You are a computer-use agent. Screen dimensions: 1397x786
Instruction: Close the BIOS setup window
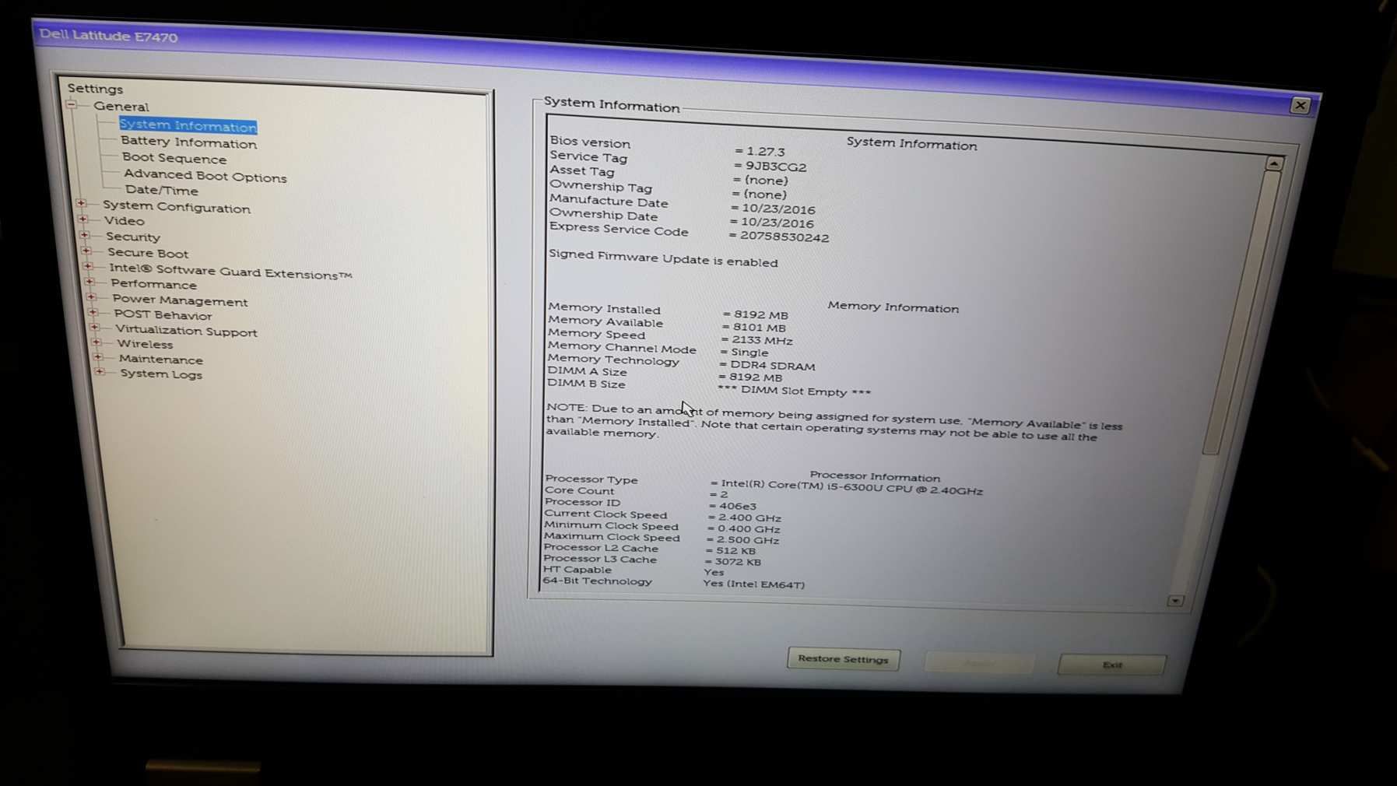point(1300,105)
